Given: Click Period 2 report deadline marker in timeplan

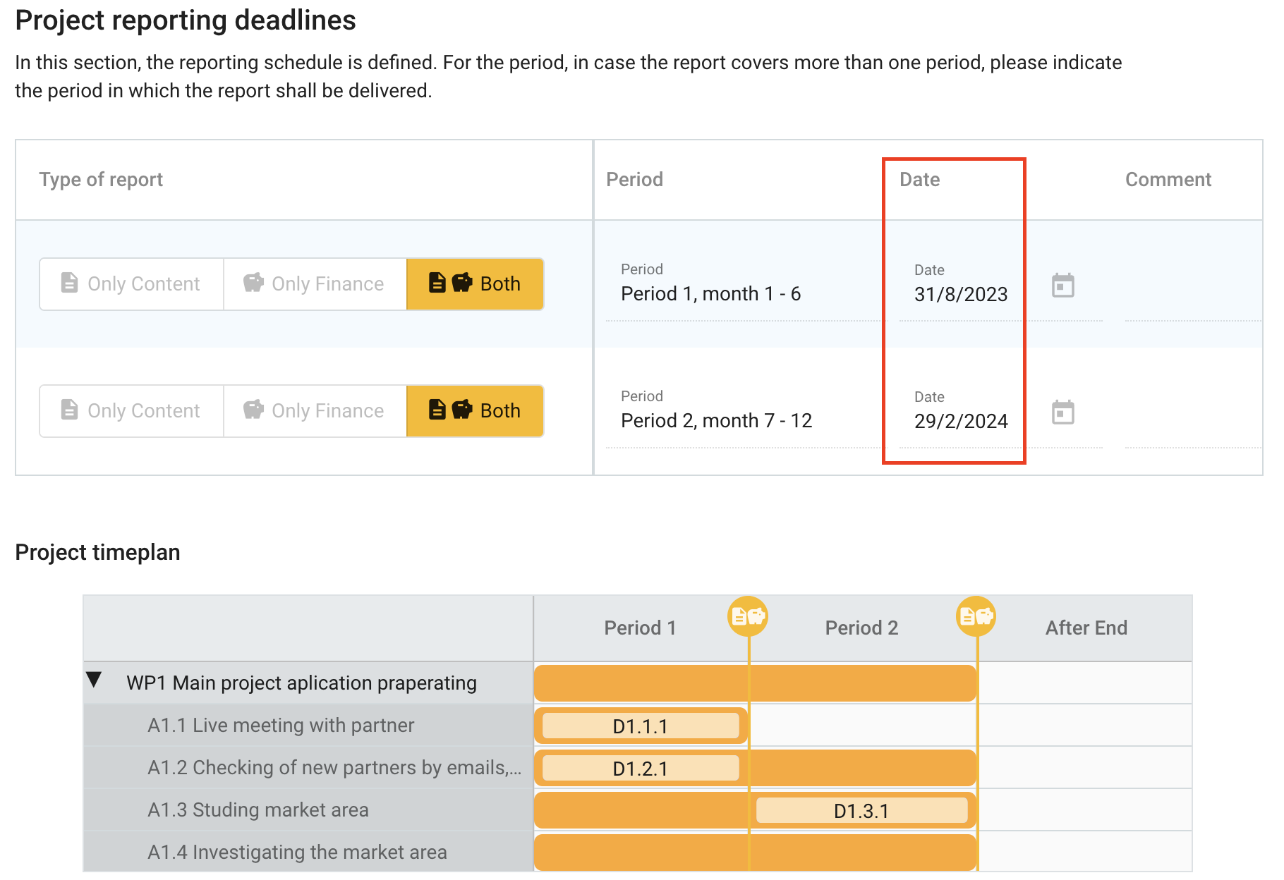Looking at the screenshot, I should (976, 616).
